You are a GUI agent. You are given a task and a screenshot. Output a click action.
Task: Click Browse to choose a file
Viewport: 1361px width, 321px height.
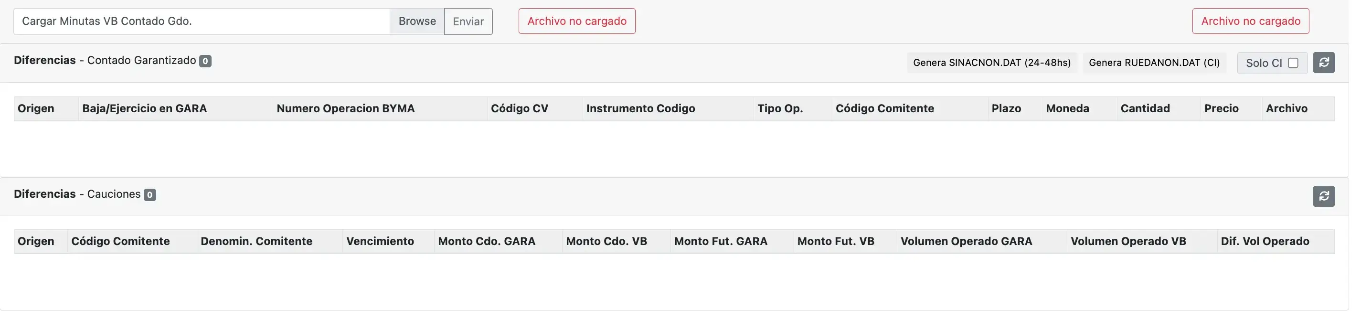[417, 21]
